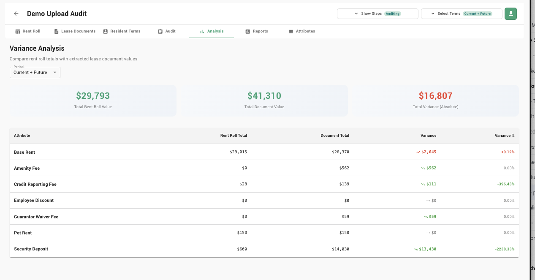This screenshot has height=280, width=535.
Task: Click the Reports icon
Action: (248, 31)
